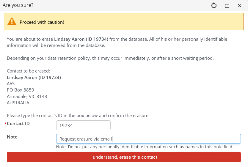The width and height of the screenshot is (248, 167).
Task: Click the refresh icon in the dialog title bar
Action: (x=214, y=6)
